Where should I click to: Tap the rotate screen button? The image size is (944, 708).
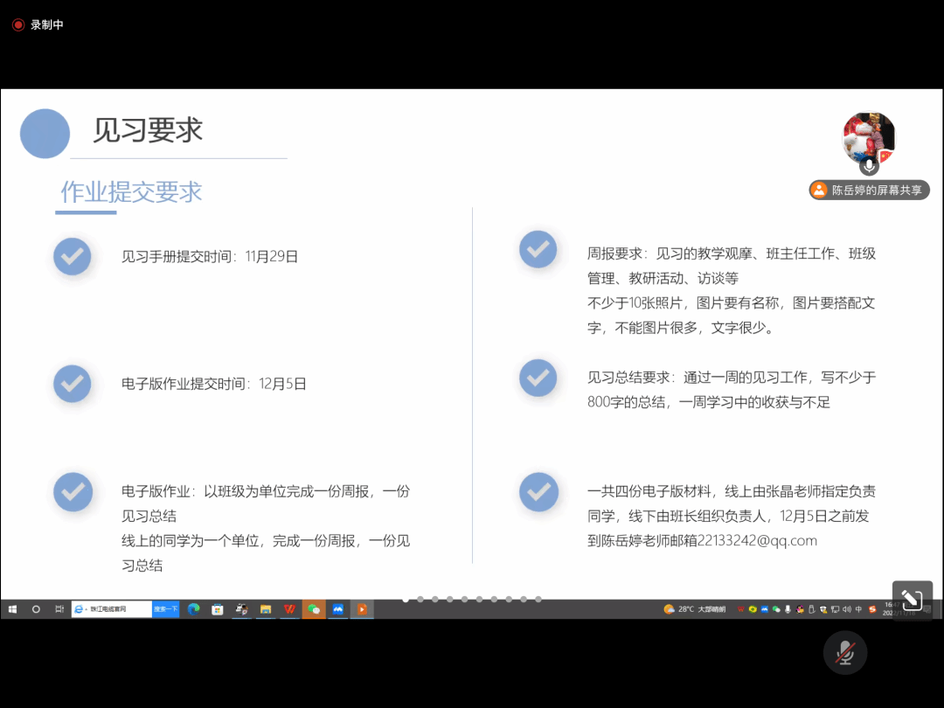tap(912, 600)
